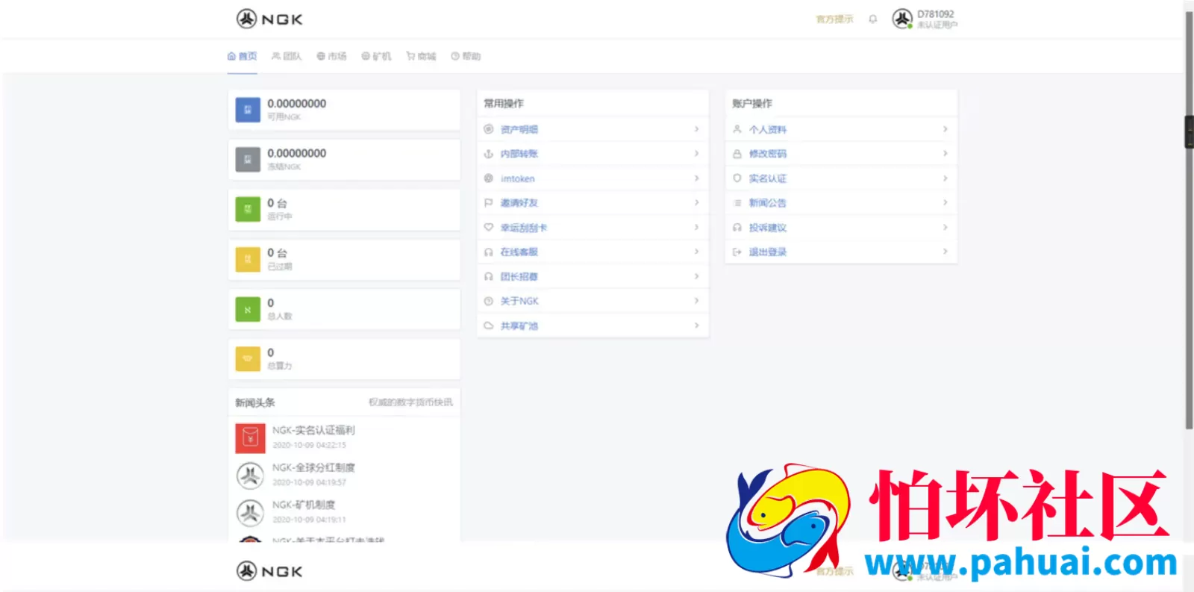Click the page vertical scrollbar

point(1189,220)
